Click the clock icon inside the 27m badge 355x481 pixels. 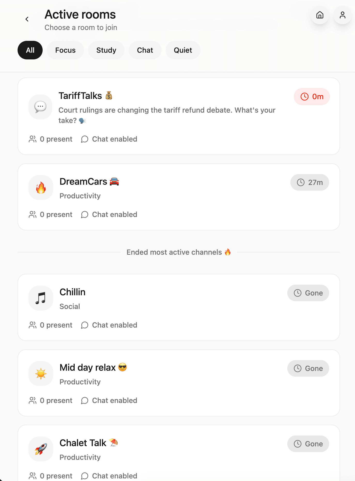(x=301, y=182)
